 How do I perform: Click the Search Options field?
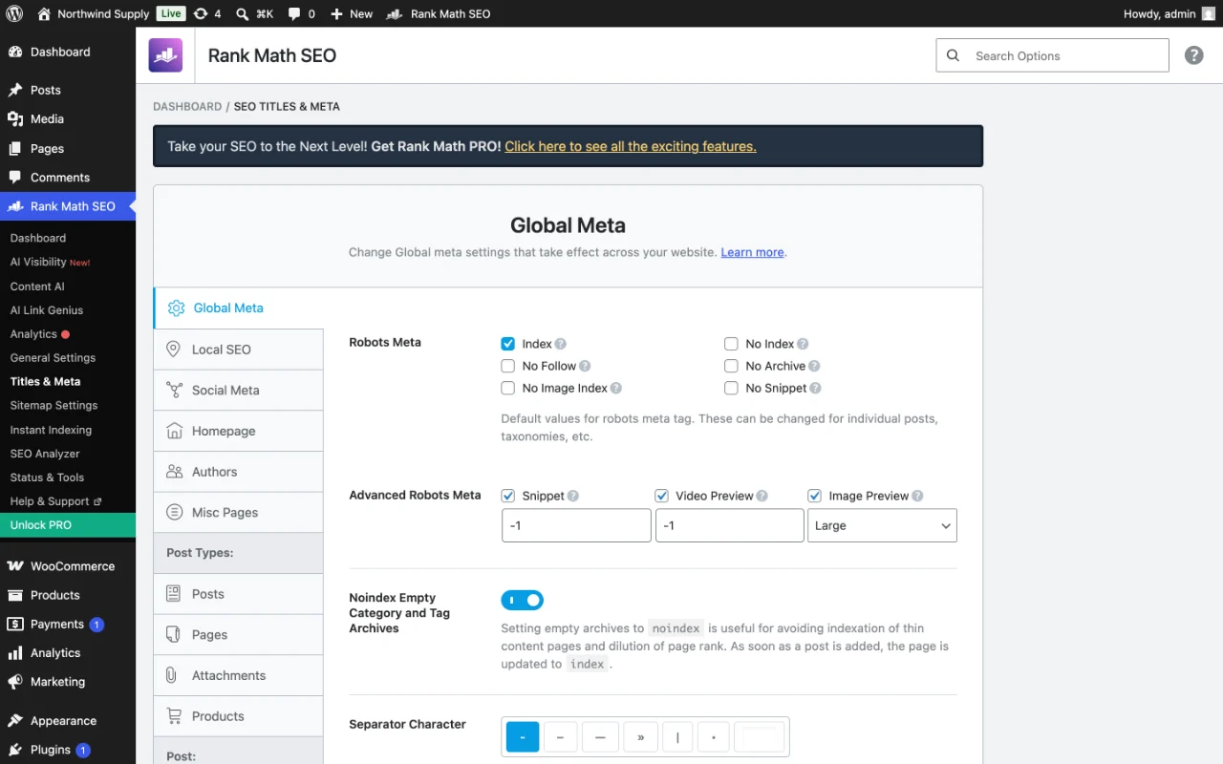point(1052,55)
